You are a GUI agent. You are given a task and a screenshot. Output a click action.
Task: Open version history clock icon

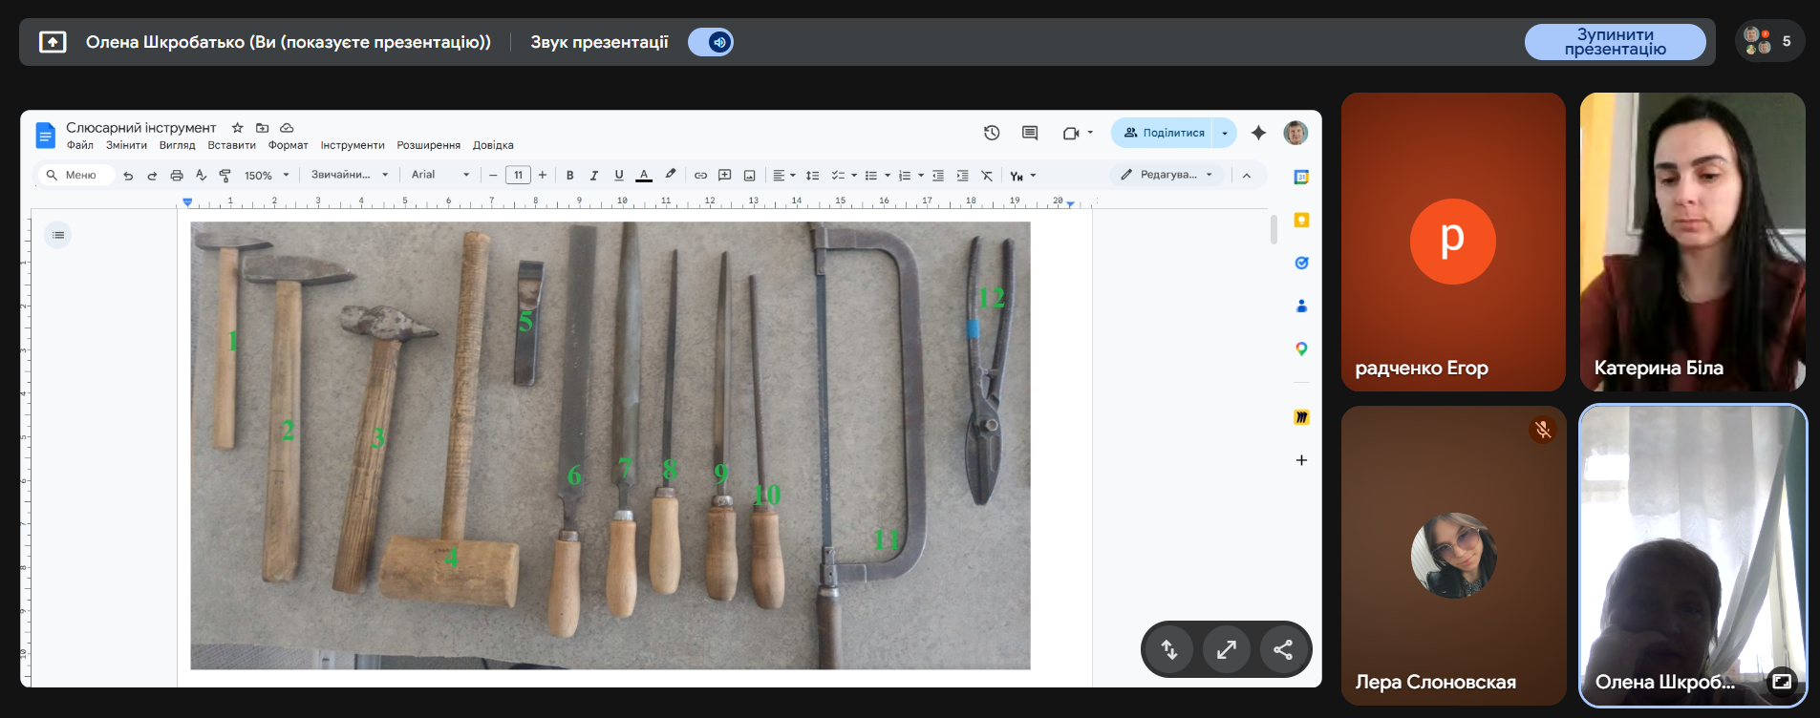(992, 133)
